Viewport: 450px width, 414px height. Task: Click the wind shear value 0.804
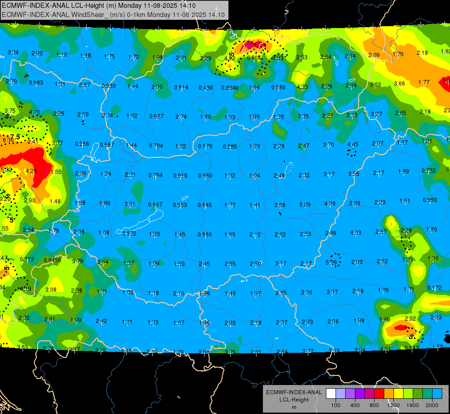click(x=254, y=58)
